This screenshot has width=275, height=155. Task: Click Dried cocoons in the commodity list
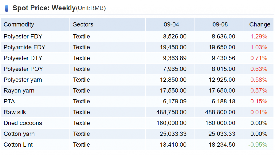point(23,123)
